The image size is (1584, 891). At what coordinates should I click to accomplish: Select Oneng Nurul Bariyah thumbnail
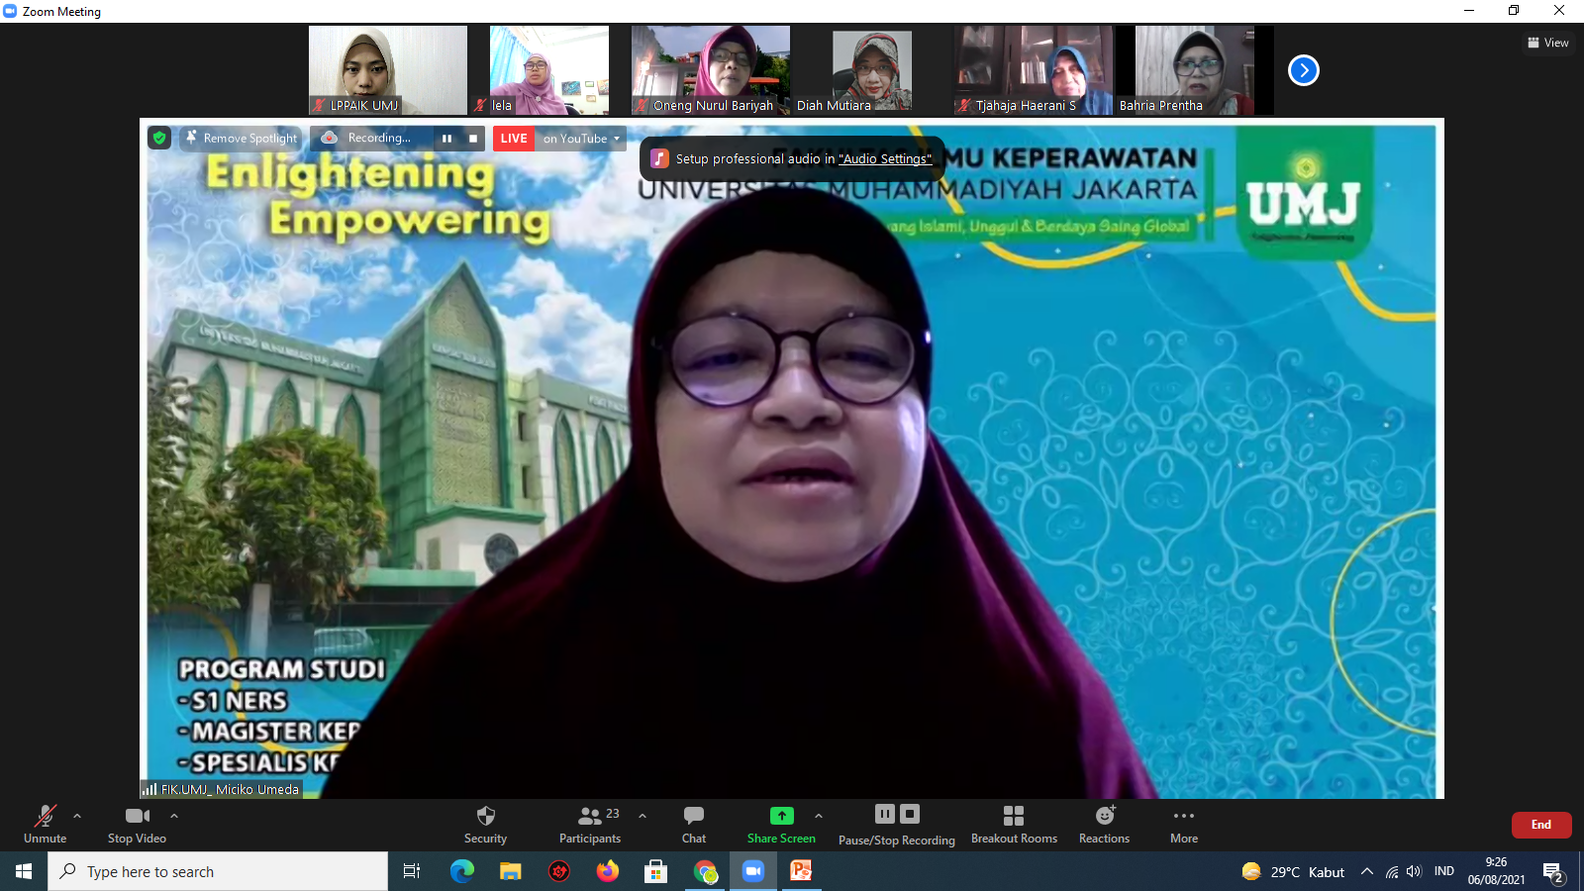point(711,70)
